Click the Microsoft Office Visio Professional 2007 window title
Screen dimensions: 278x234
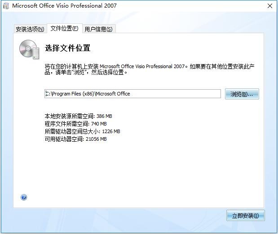click(x=64, y=6)
